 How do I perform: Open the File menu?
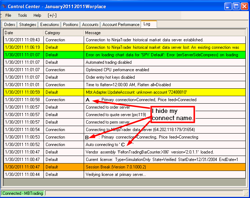pos(8,15)
